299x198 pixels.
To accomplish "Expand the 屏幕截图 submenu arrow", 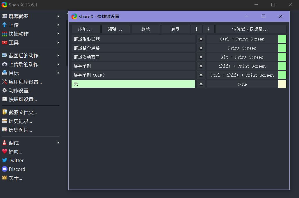I will tap(58, 16).
